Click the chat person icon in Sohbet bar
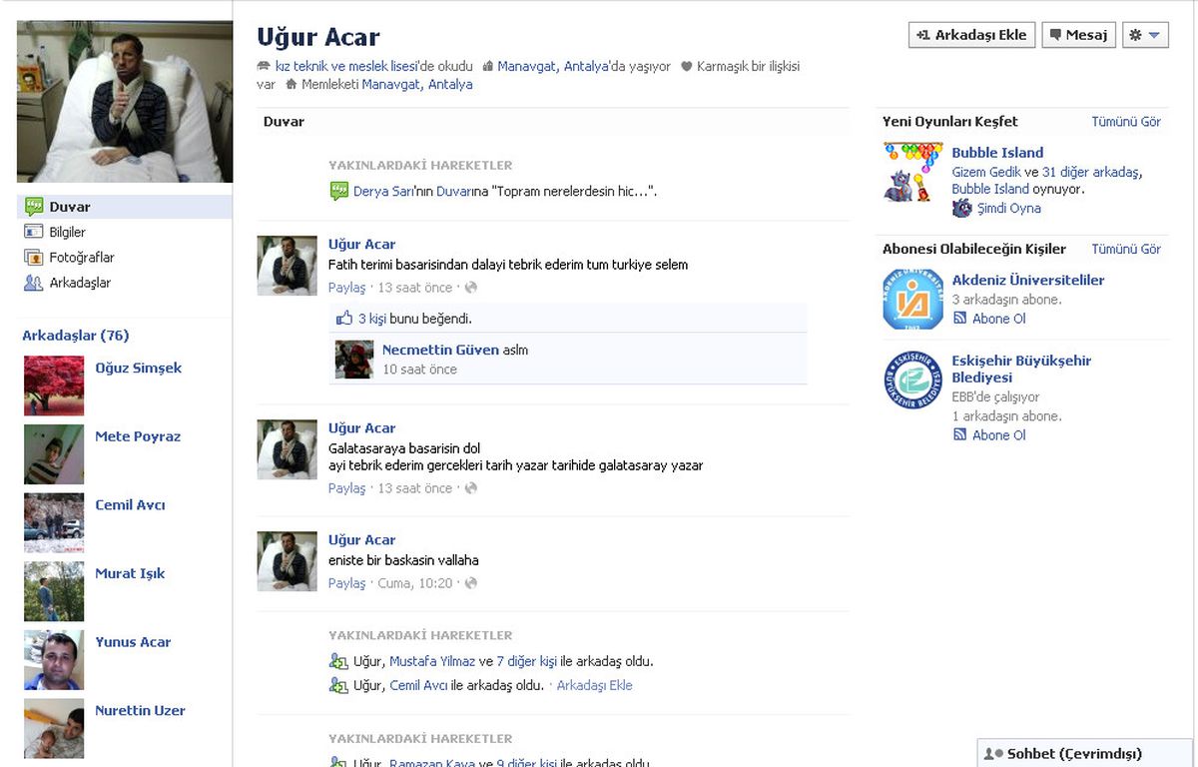 (x=993, y=754)
